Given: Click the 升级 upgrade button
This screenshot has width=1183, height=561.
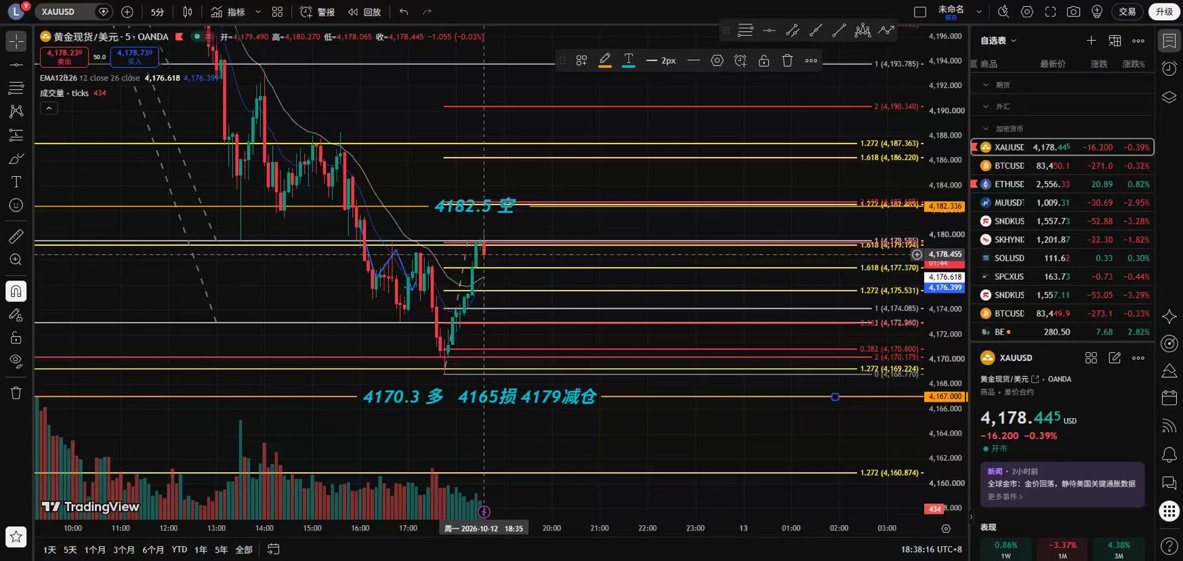Looking at the screenshot, I should [1164, 12].
